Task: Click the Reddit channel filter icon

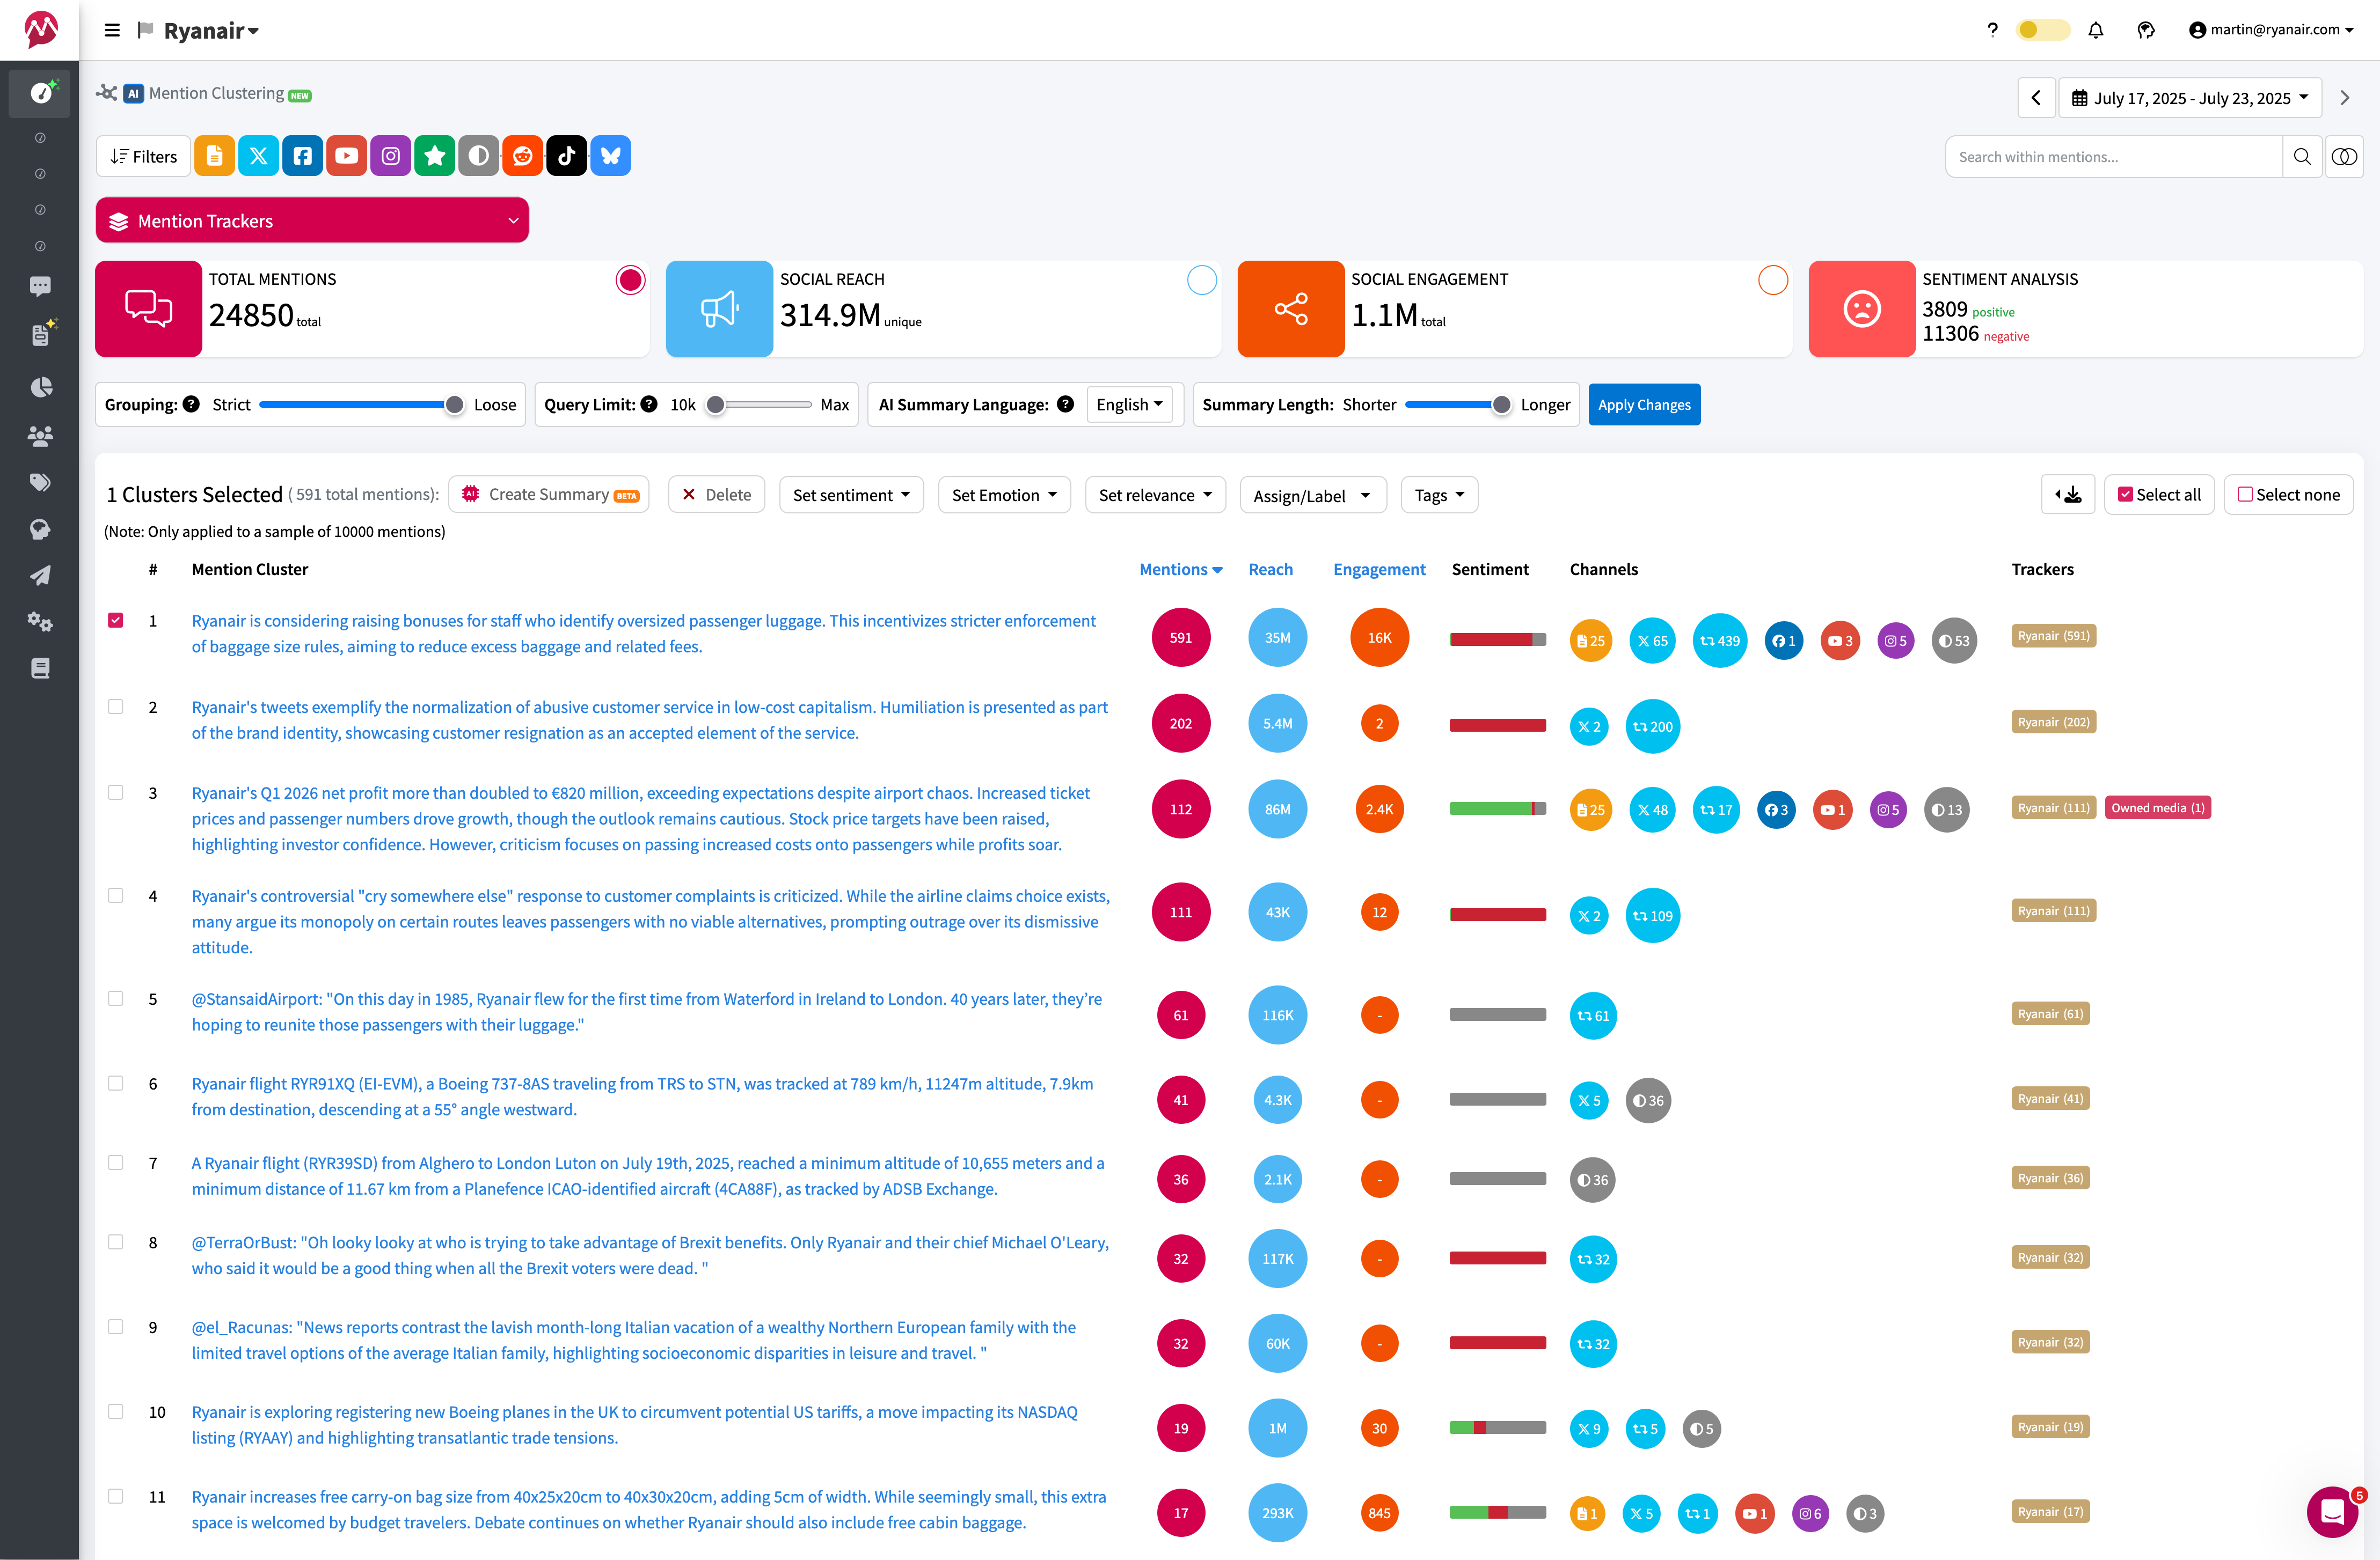Action: [x=522, y=156]
